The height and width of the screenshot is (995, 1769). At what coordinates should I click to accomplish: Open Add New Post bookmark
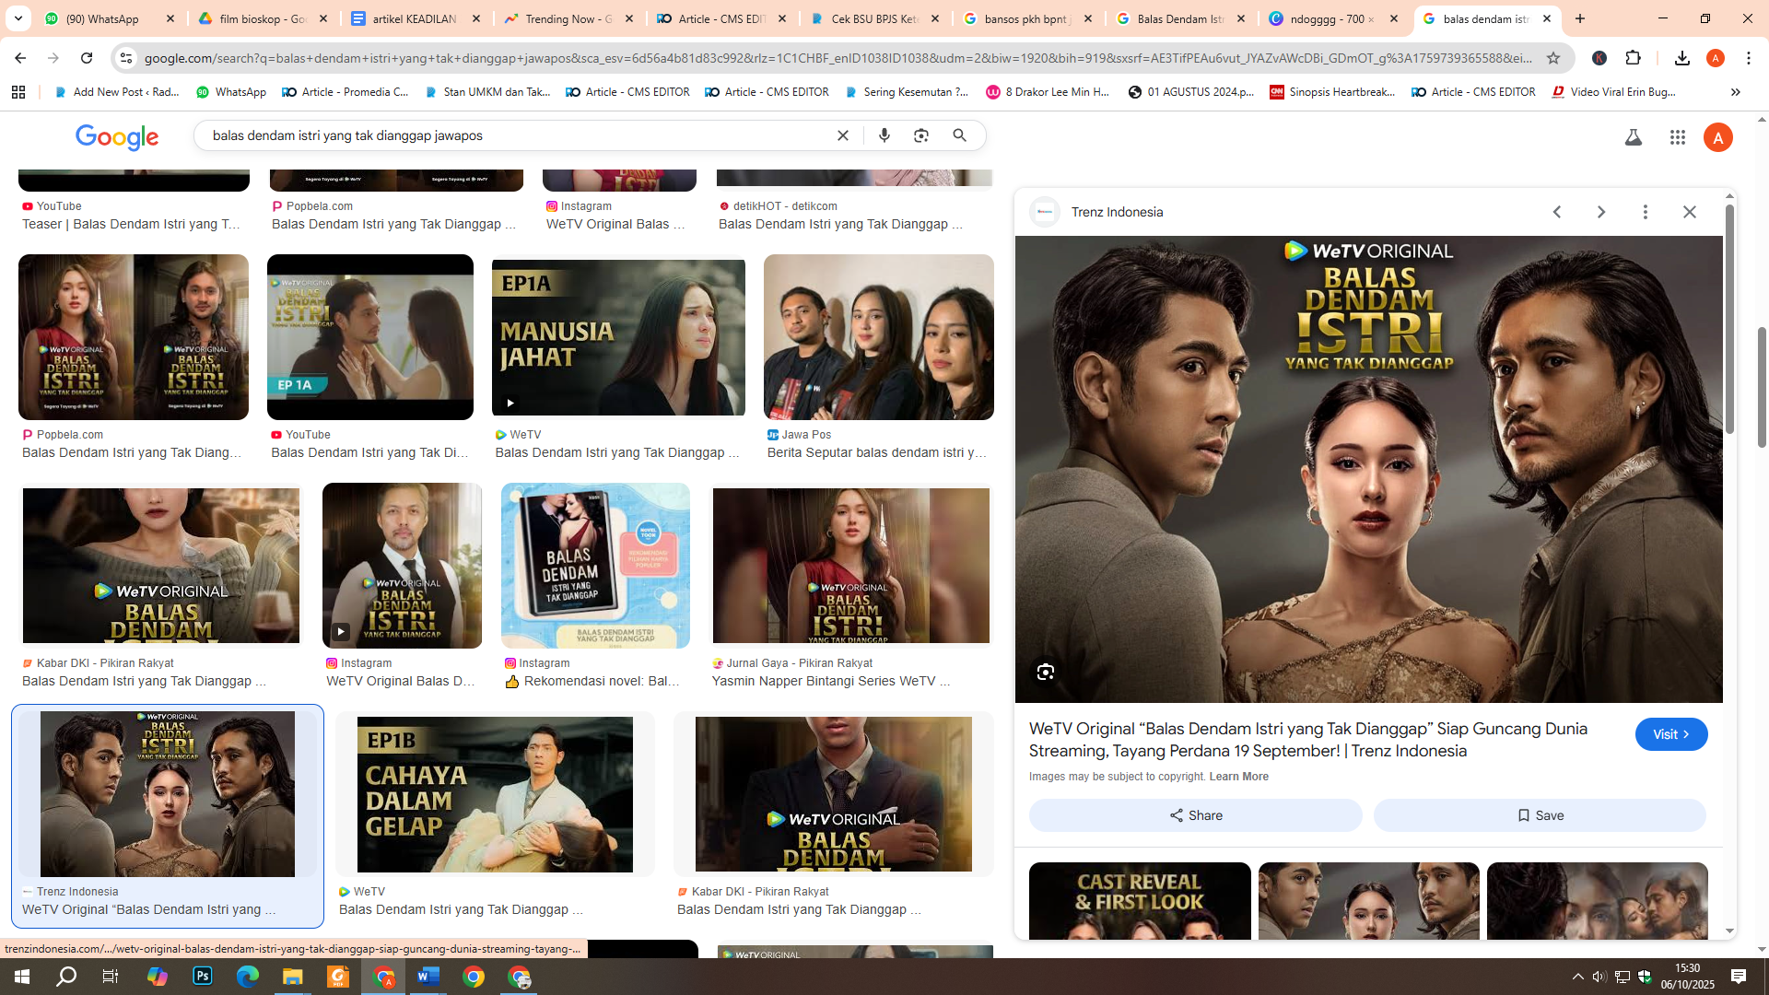pyautogui.click(x=118, y=92)
